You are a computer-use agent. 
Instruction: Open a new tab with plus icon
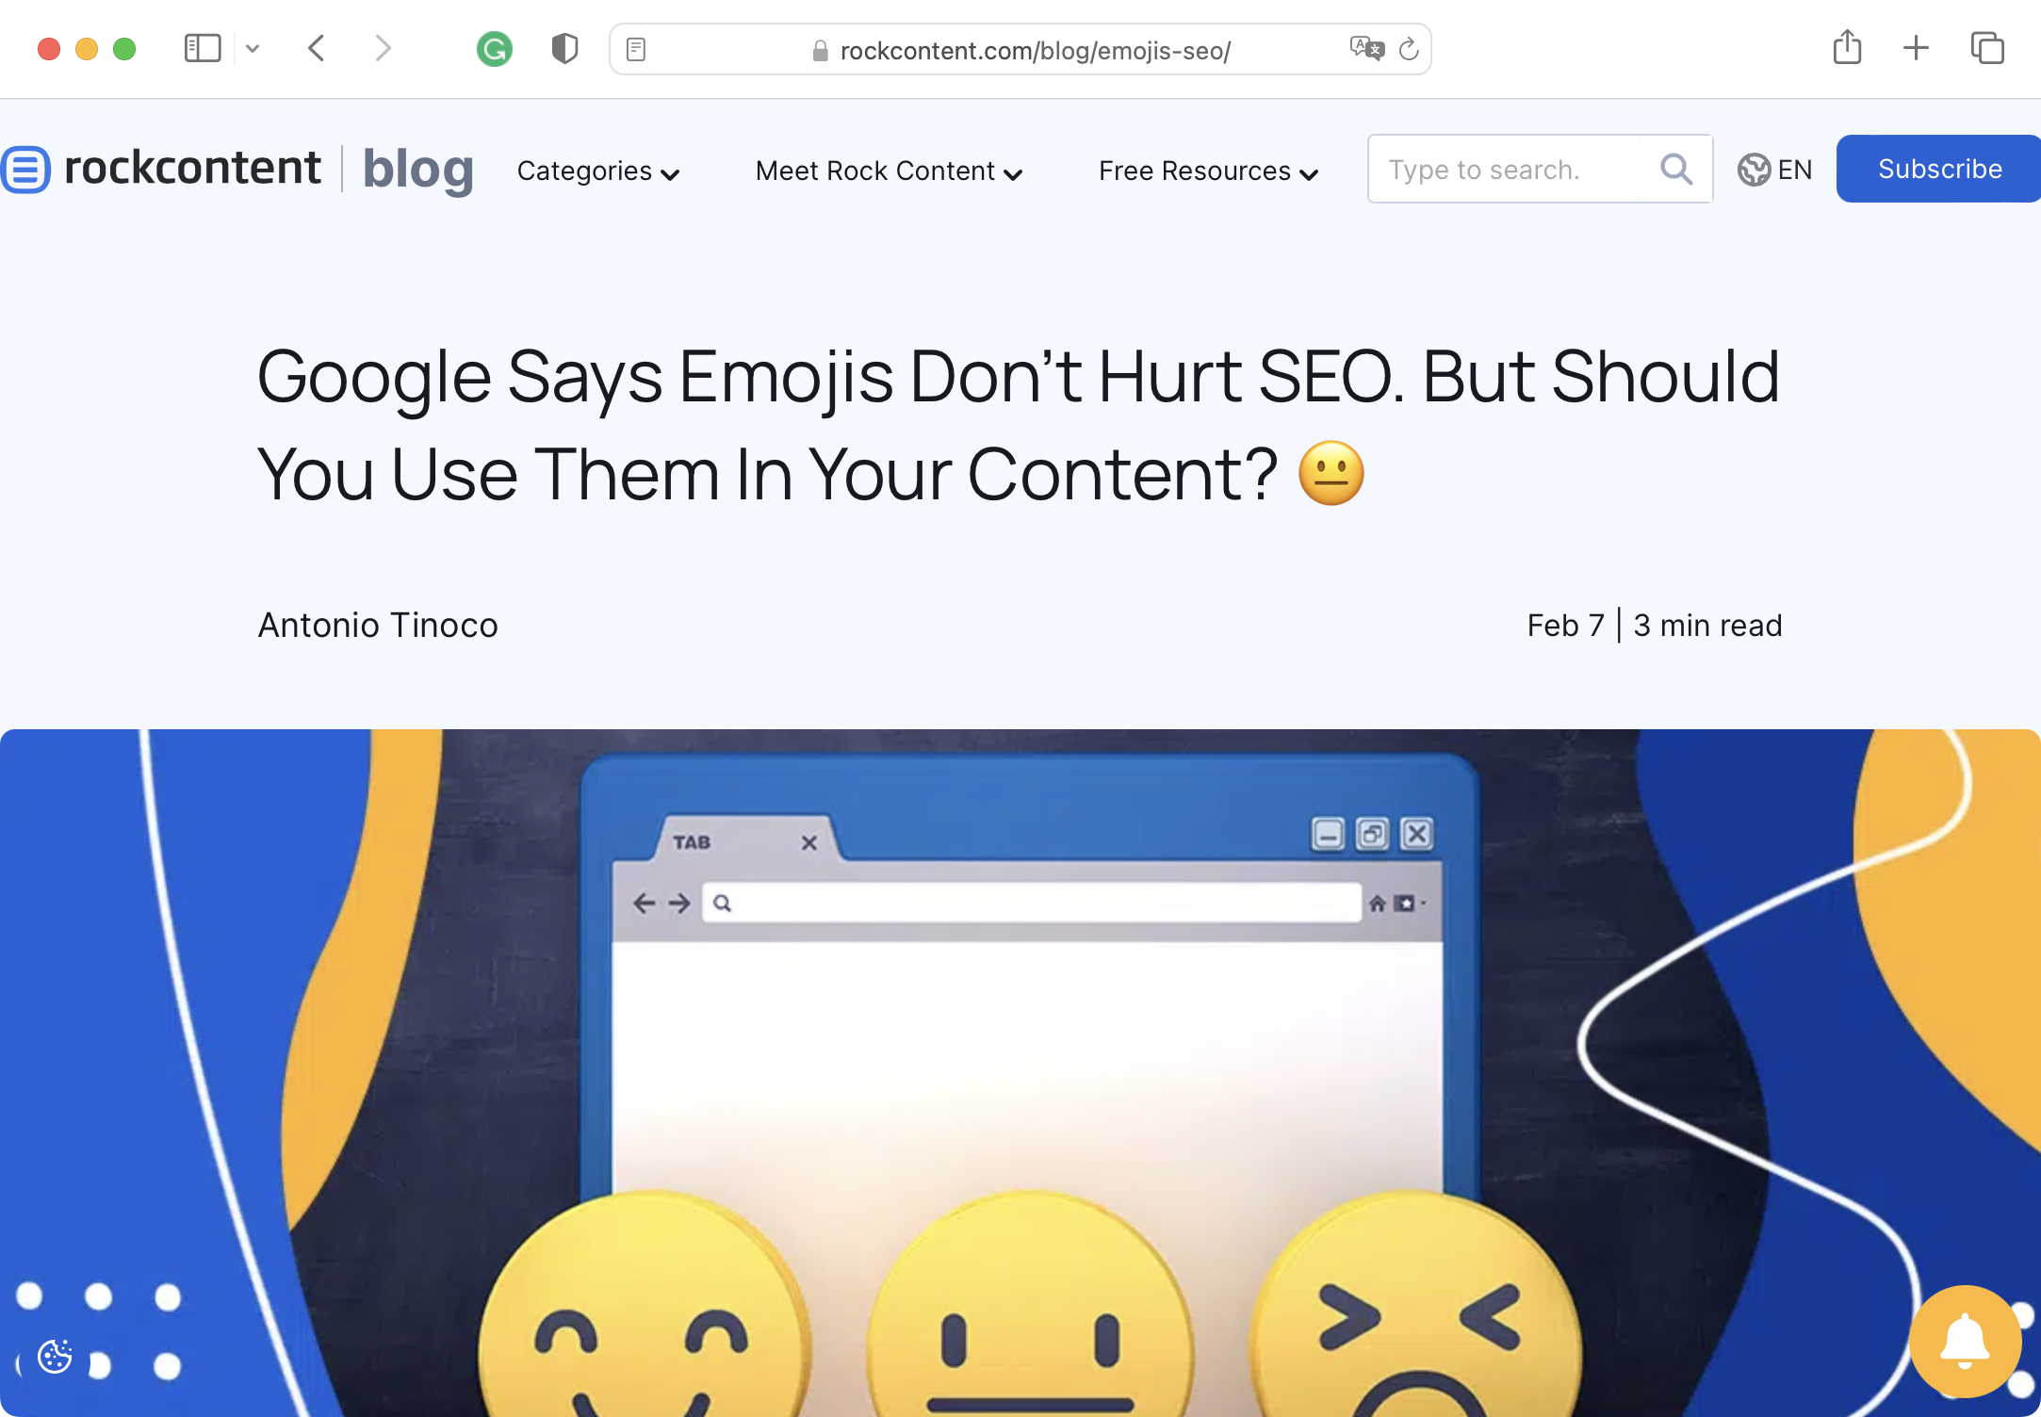(x=1916, y=48)
